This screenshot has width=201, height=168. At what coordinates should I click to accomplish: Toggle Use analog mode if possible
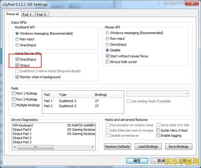[x=128, y=101]
